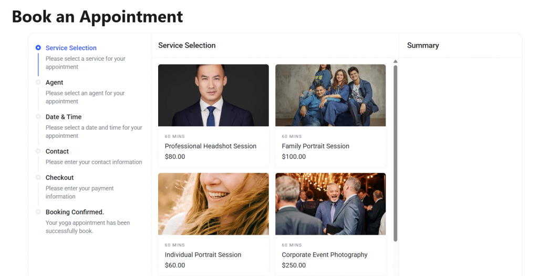Click the Agent step bullet indicator
The image size is (538, 276).
point(38,82)
